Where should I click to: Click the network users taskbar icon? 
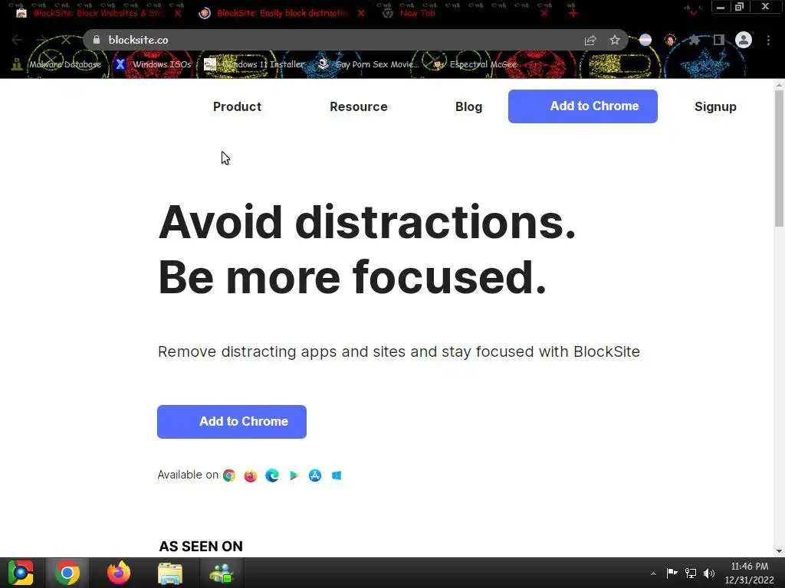point(222,573)
